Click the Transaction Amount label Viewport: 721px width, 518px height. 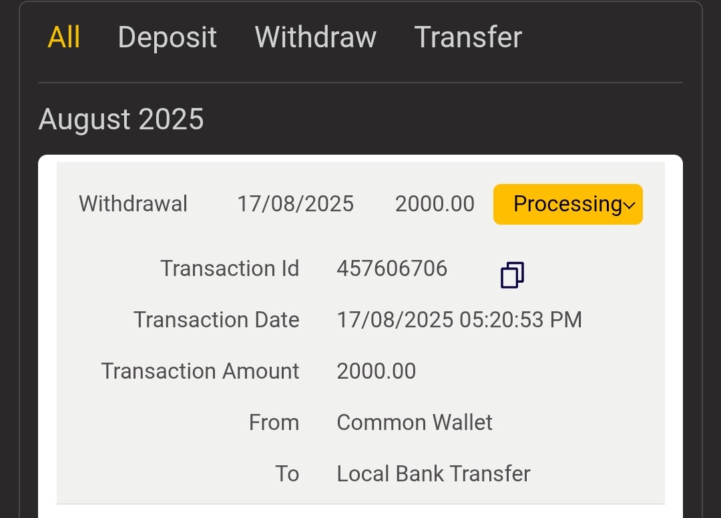(200, 371)
